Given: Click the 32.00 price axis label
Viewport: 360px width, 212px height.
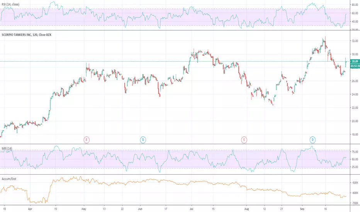Looking at the screenshot, I should pyautogui.click(x=355, y=41).
